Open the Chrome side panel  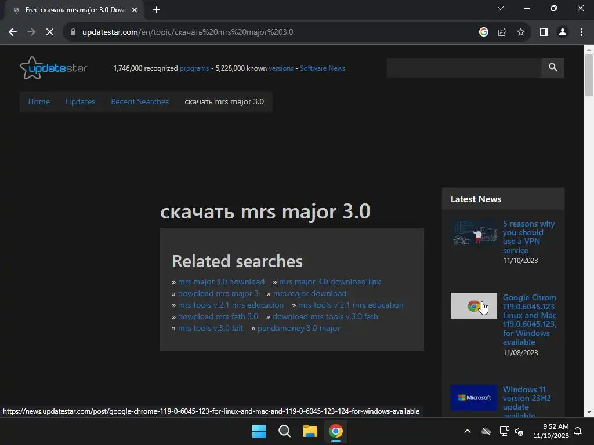click(x=544, y=32)
